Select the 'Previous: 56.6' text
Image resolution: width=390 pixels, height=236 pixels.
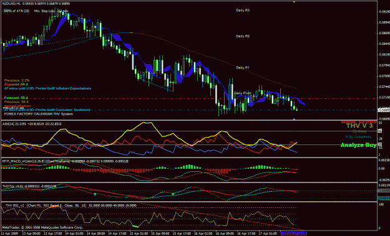[16, 101]
